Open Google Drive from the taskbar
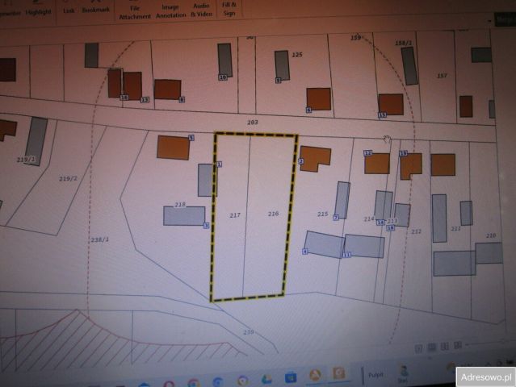This screenshot has width=516, height=387. 266,379
